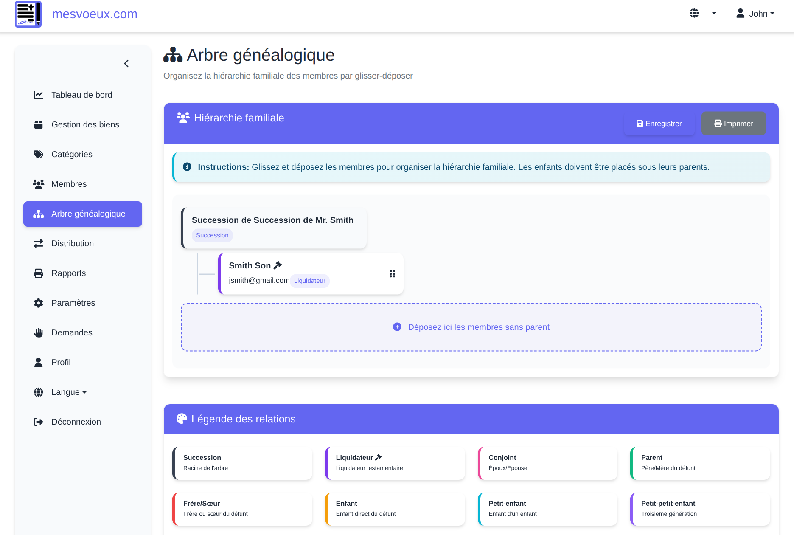Click the drop zone for members without parent

click(x=471, y=327)
